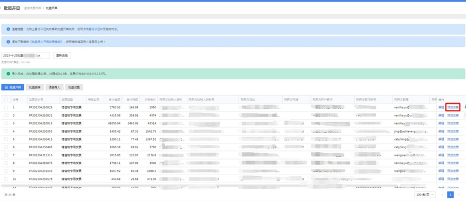Click the 合计税额 column header
The height and width of the screenshot is (201, 466).
coord(132,100)
